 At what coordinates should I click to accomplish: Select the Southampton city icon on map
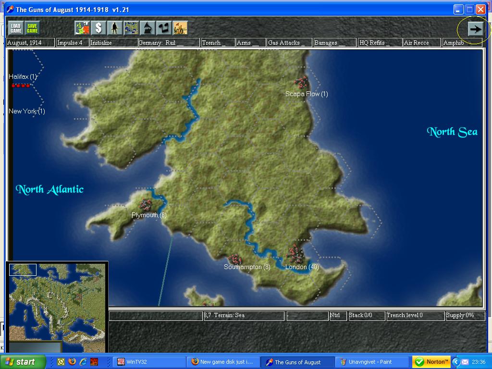(234, 259)
